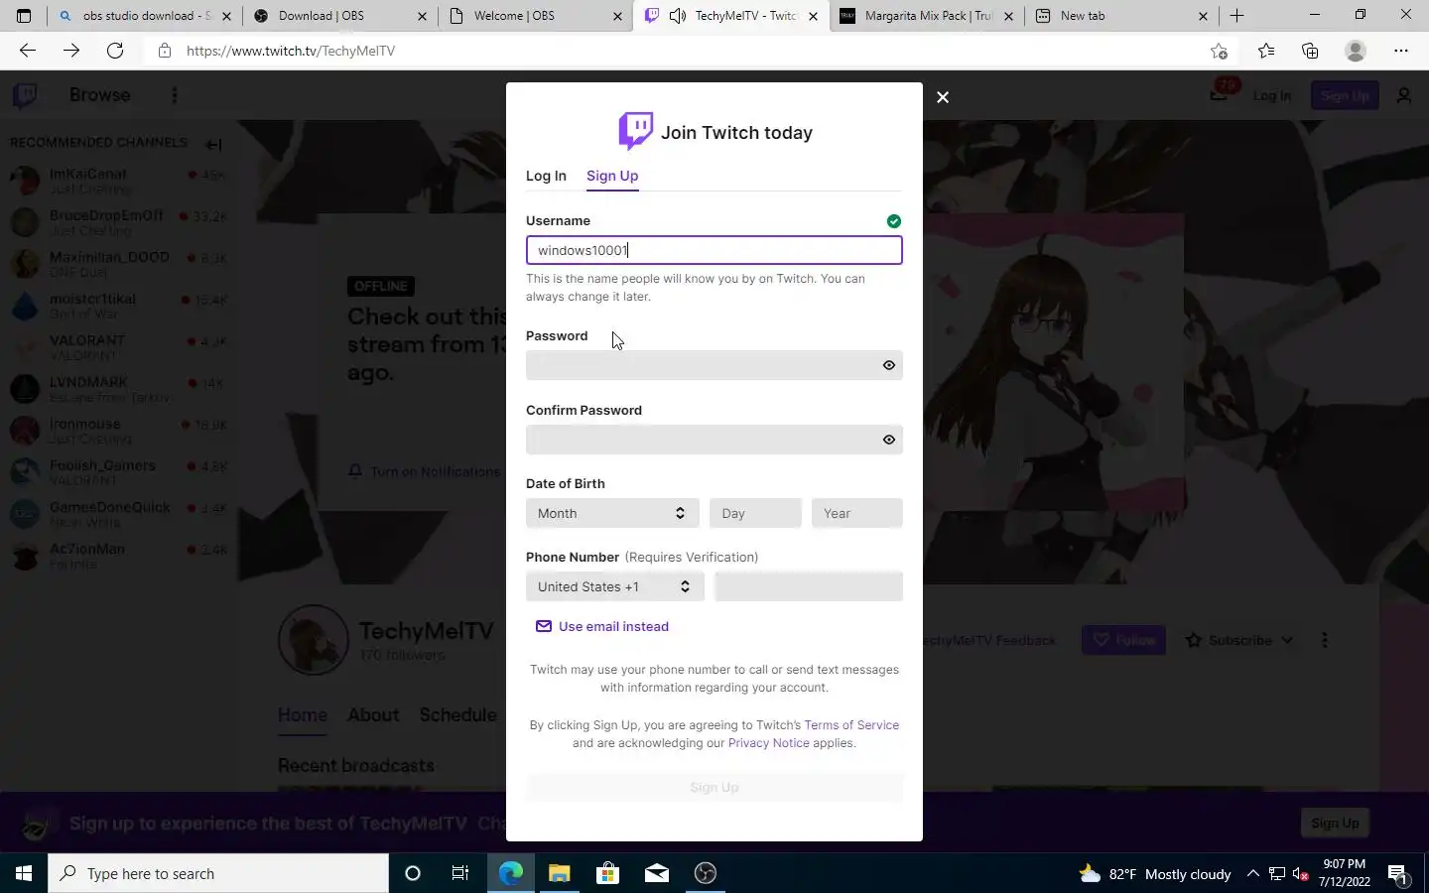
Task: Open the United States +1 country dropdown
Action: [x=615, y=586]
